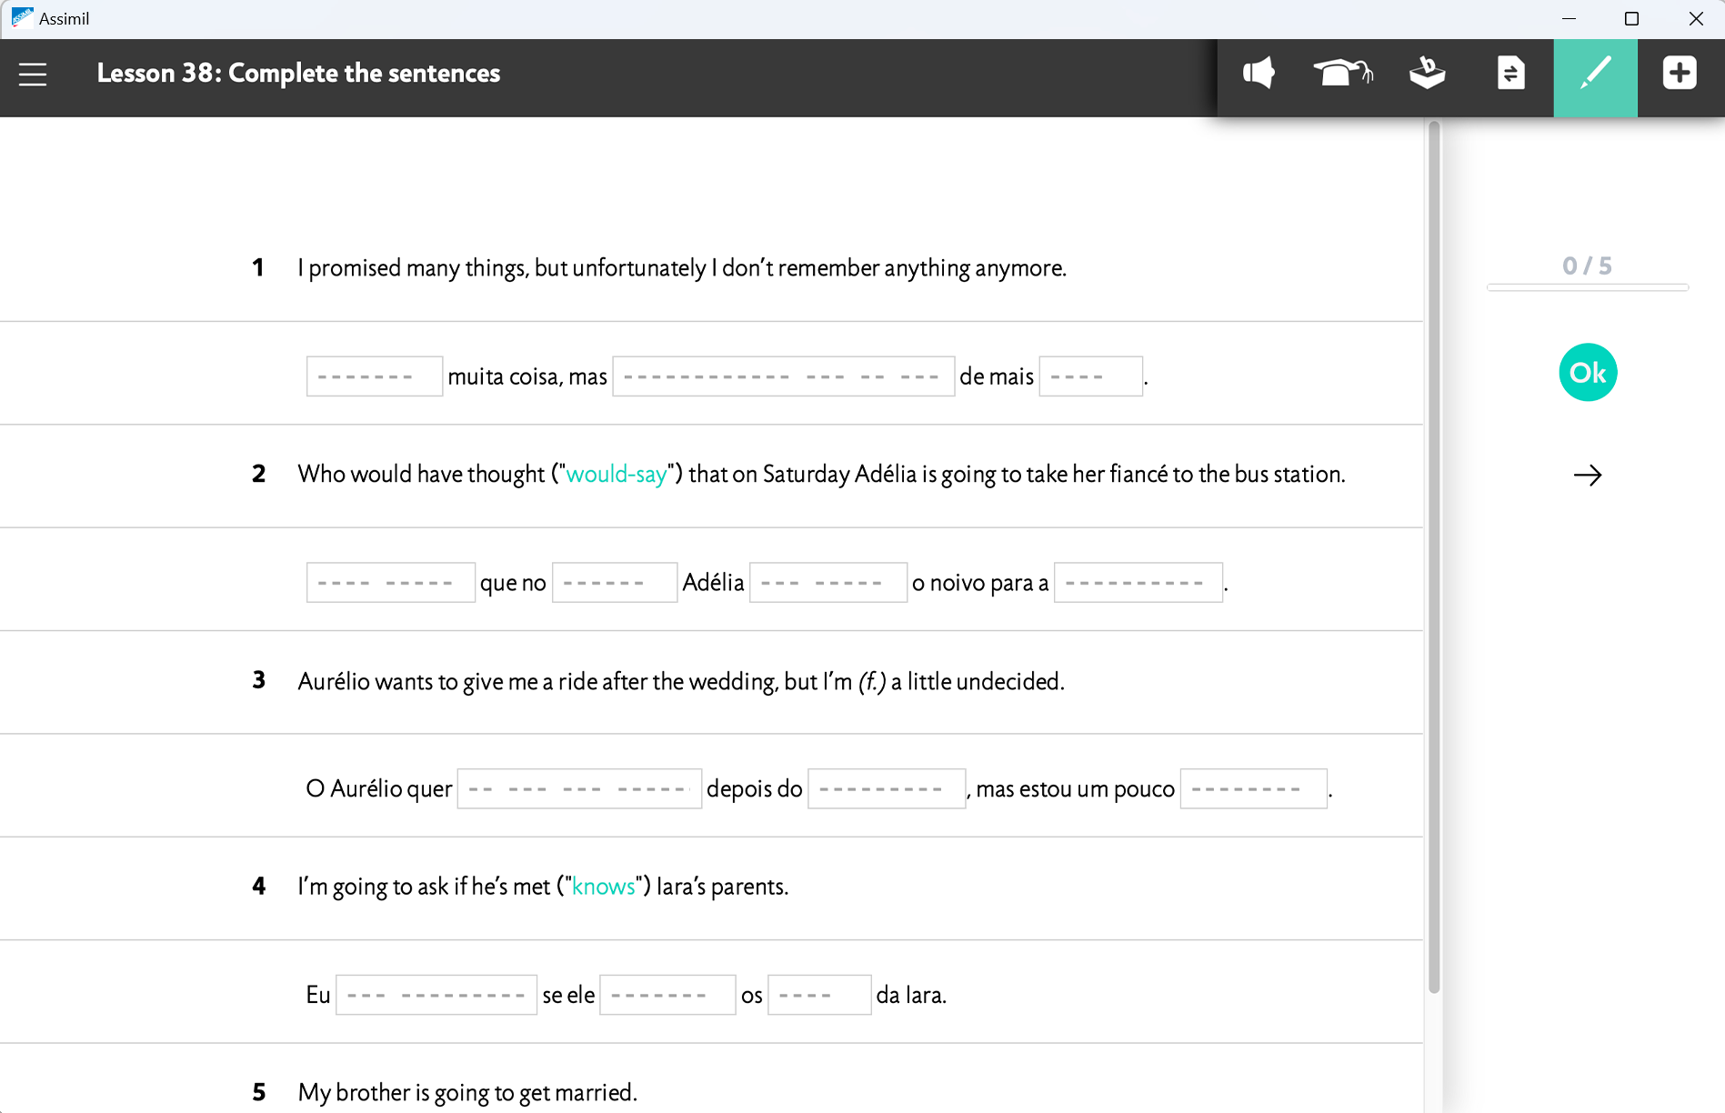Open the hamburger menu
The image size is (1725, 1113).
coord(33,74)
